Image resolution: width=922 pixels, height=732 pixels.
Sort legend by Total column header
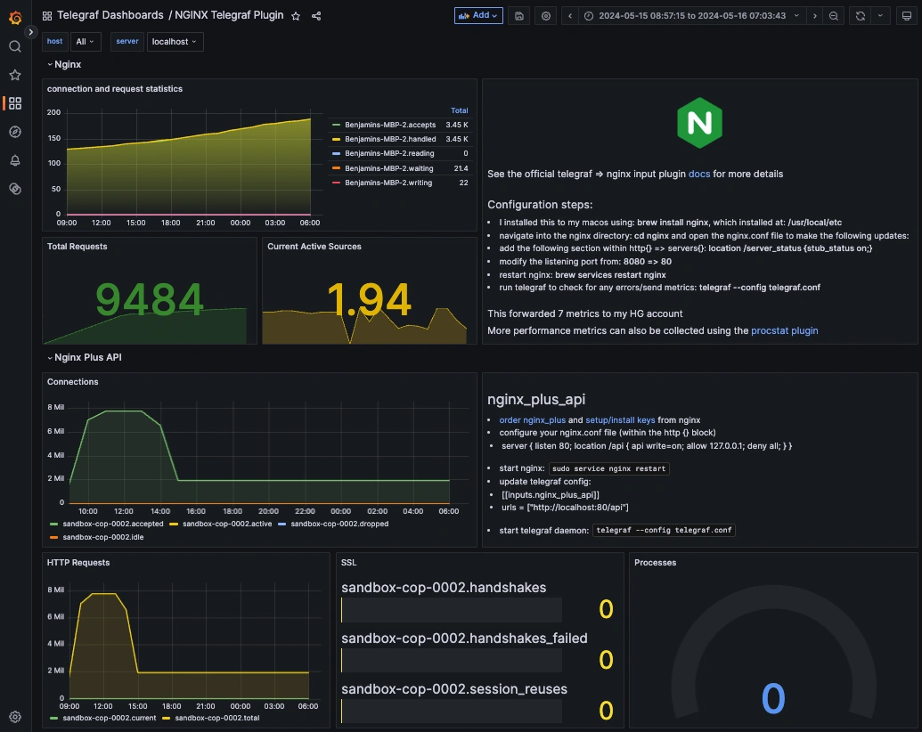[459, 110]
